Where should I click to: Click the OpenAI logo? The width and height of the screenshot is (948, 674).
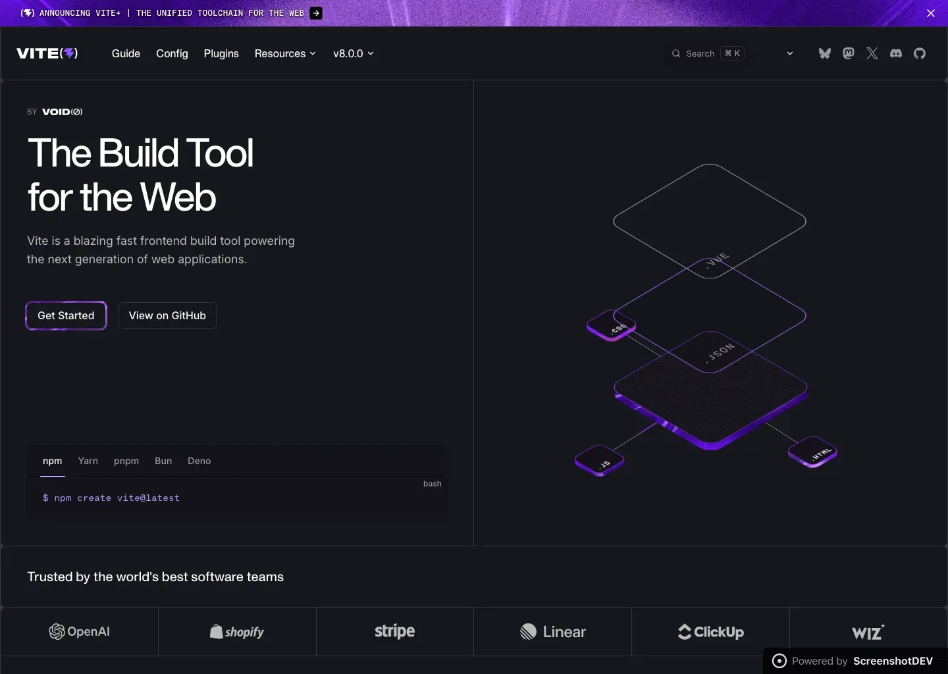pyautogui.click(x=79, y=632)
